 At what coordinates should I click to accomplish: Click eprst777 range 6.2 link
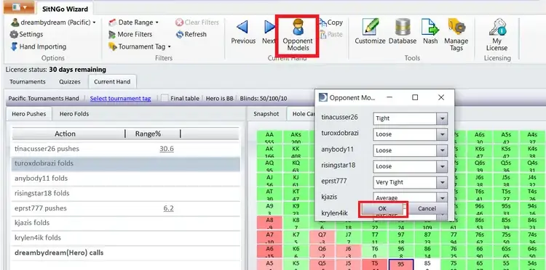[169, 208]
